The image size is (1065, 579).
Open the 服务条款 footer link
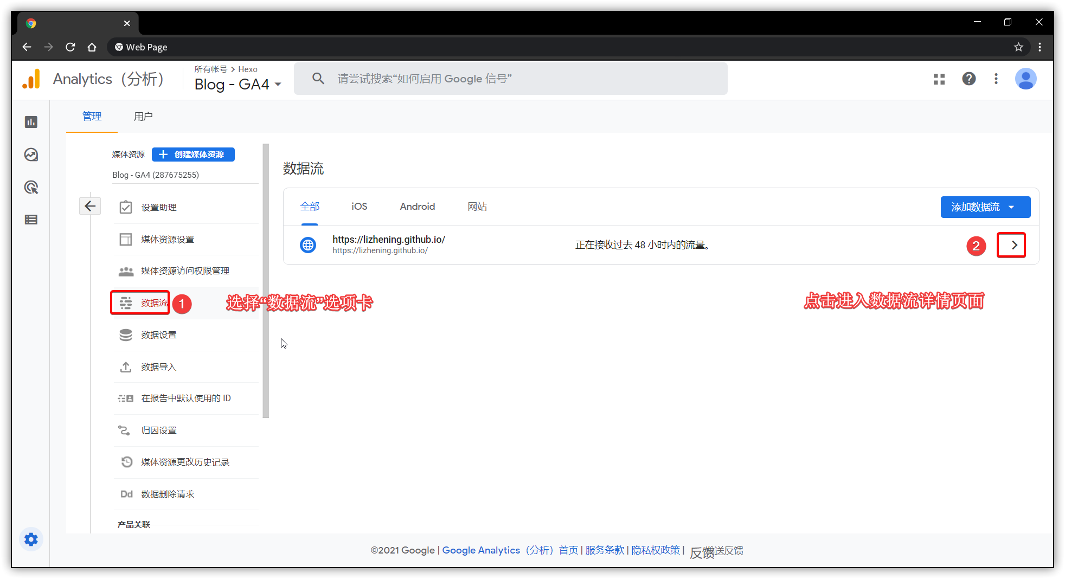pyautogui.click(x=605, y=550)
